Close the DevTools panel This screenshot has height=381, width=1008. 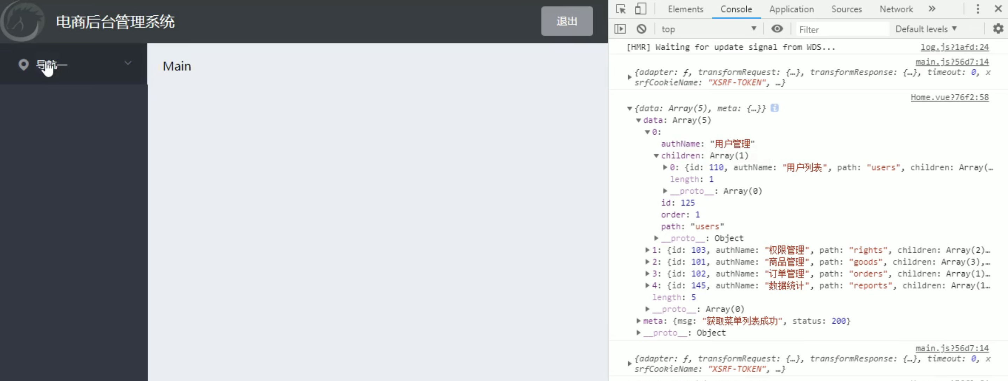(998, 9)
